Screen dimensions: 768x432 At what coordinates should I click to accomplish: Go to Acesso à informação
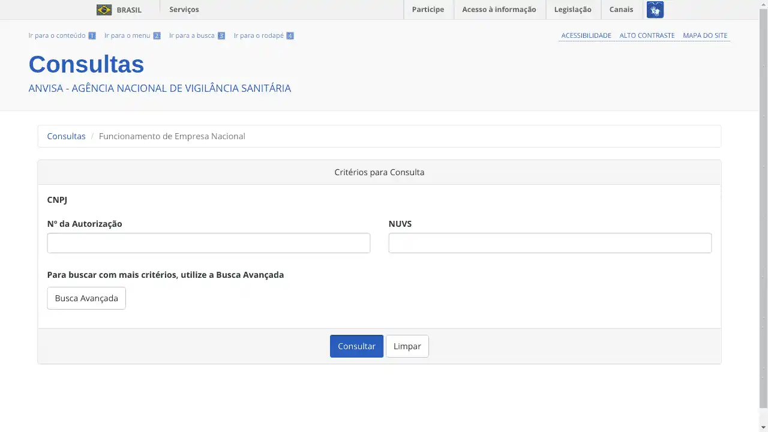point(499,10)
